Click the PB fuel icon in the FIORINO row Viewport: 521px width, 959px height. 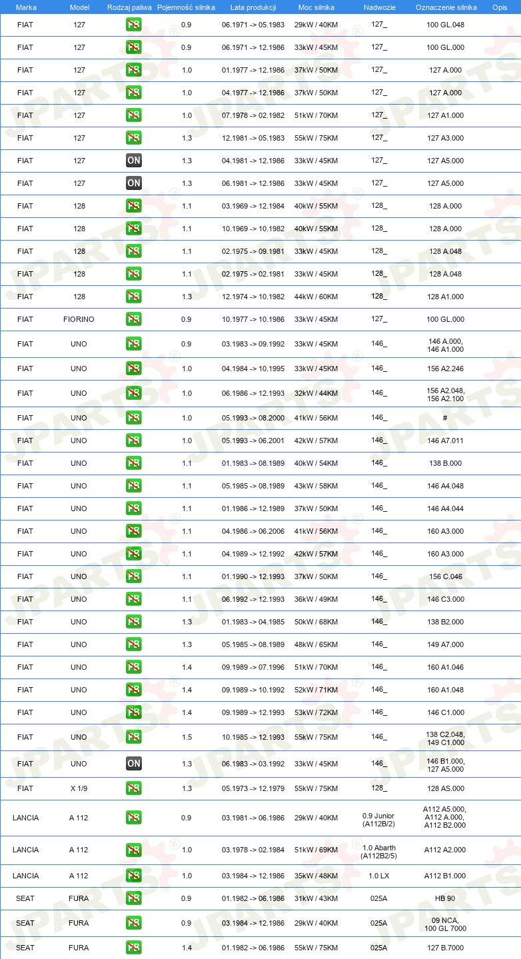[x=133, y=319]
